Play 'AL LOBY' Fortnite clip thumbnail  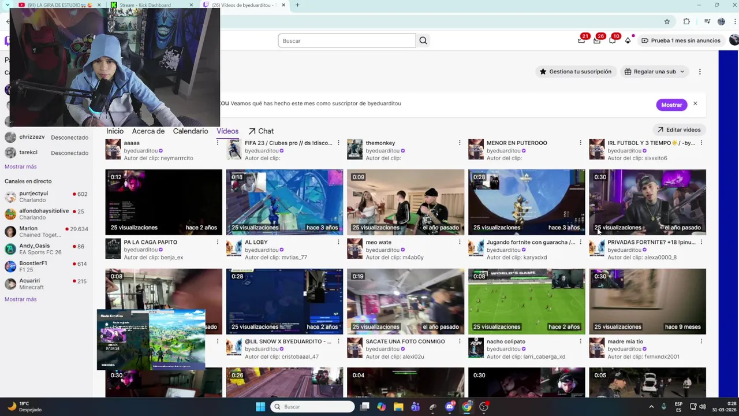(285, 202)
